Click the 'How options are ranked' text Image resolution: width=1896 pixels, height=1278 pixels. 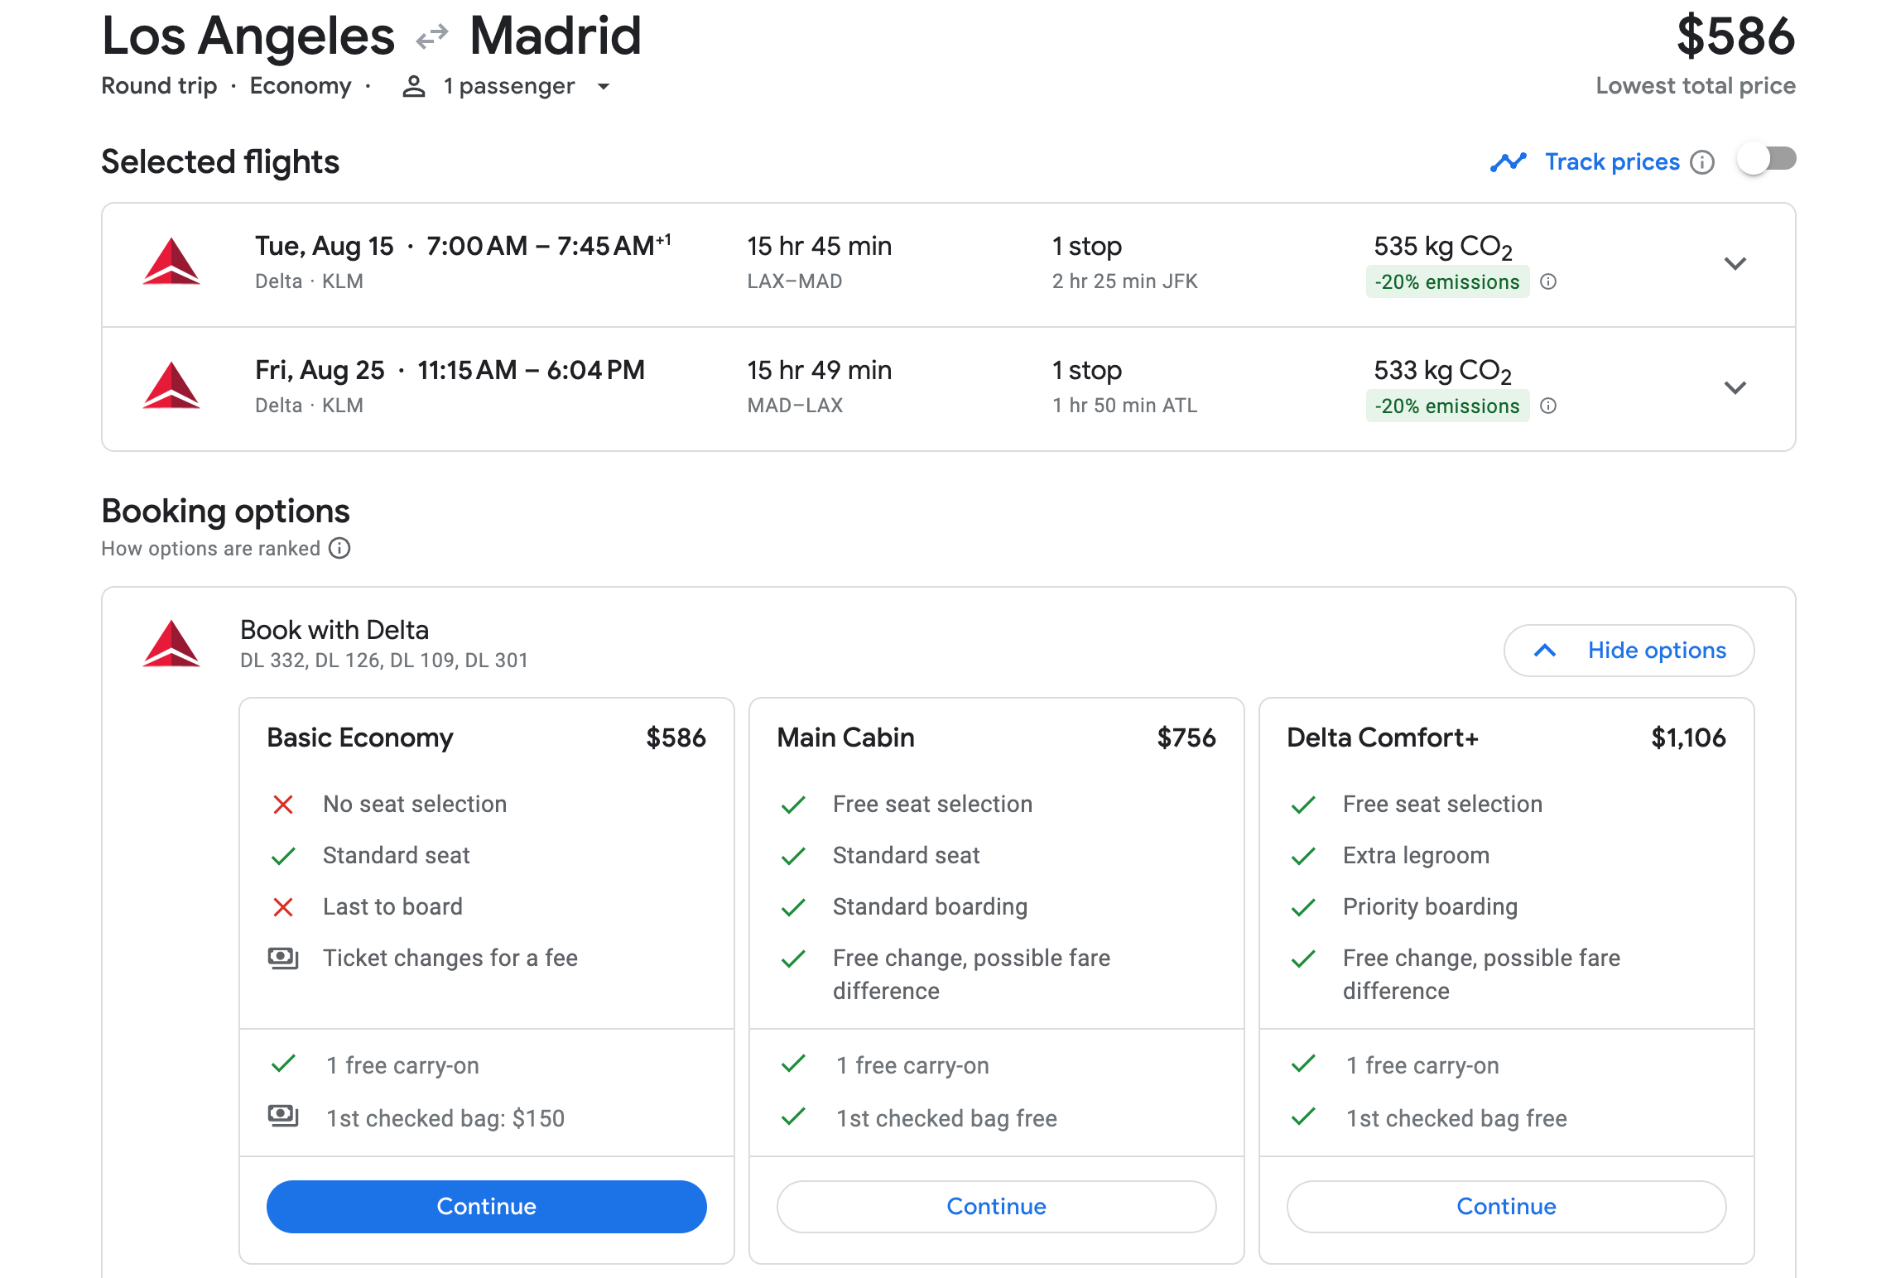pyautogui.click(x=210, y=549)
